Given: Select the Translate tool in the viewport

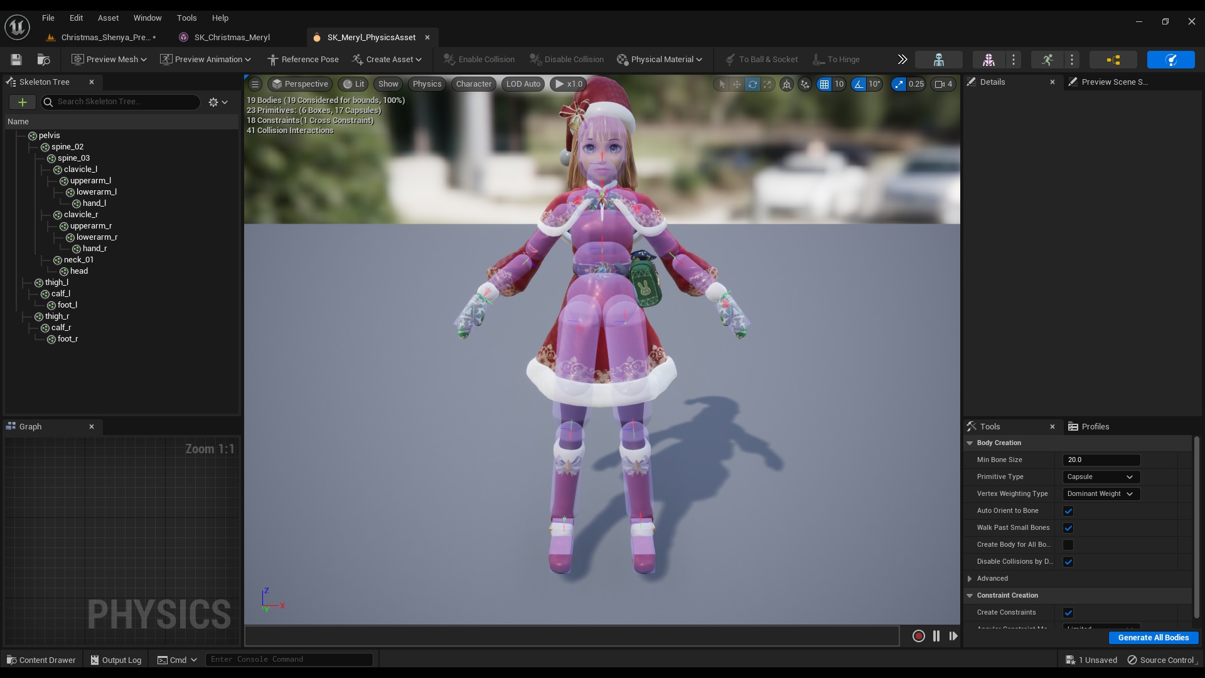Looking at the screenshot, I should pos(737,84).
